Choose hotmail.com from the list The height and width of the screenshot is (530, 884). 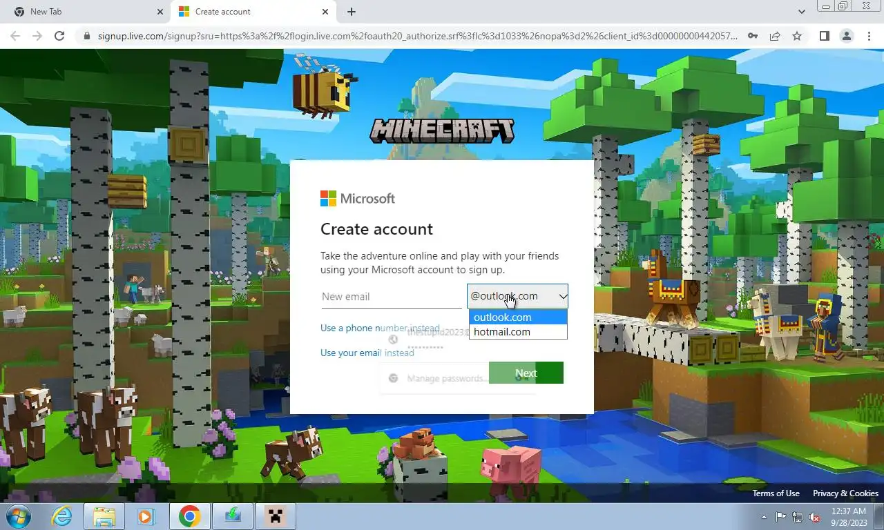tap(518, 332)
